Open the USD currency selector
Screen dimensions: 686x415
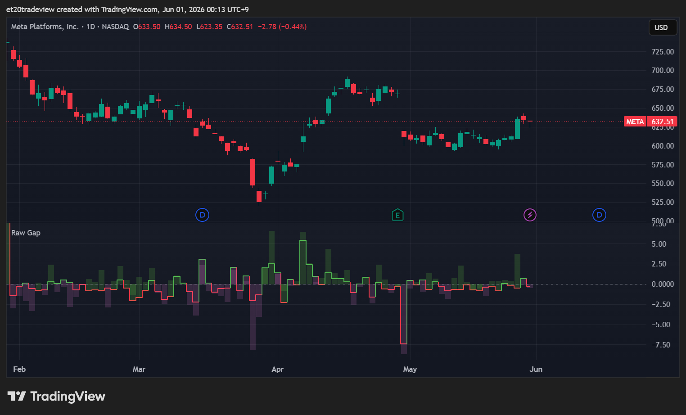[x=663, y=27]
